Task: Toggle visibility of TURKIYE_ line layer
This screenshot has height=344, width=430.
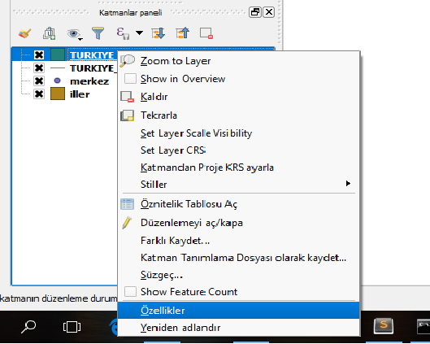Action: [39, 67]
